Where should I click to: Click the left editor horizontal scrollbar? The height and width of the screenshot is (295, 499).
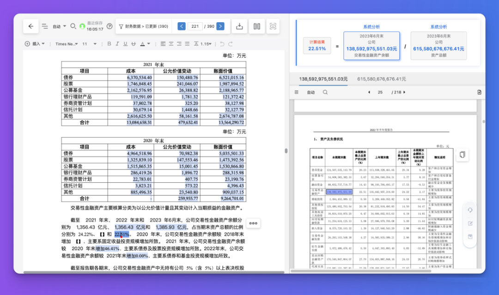[x=154, y=272]
